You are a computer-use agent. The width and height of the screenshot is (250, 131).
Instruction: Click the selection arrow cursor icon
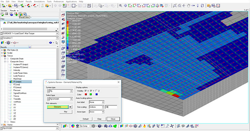tap(56, 43)
